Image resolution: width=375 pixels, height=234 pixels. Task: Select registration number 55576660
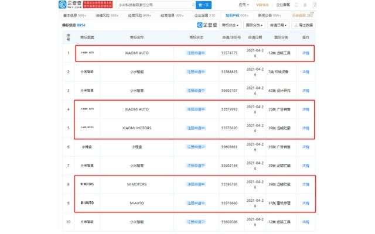pos(229,203)
